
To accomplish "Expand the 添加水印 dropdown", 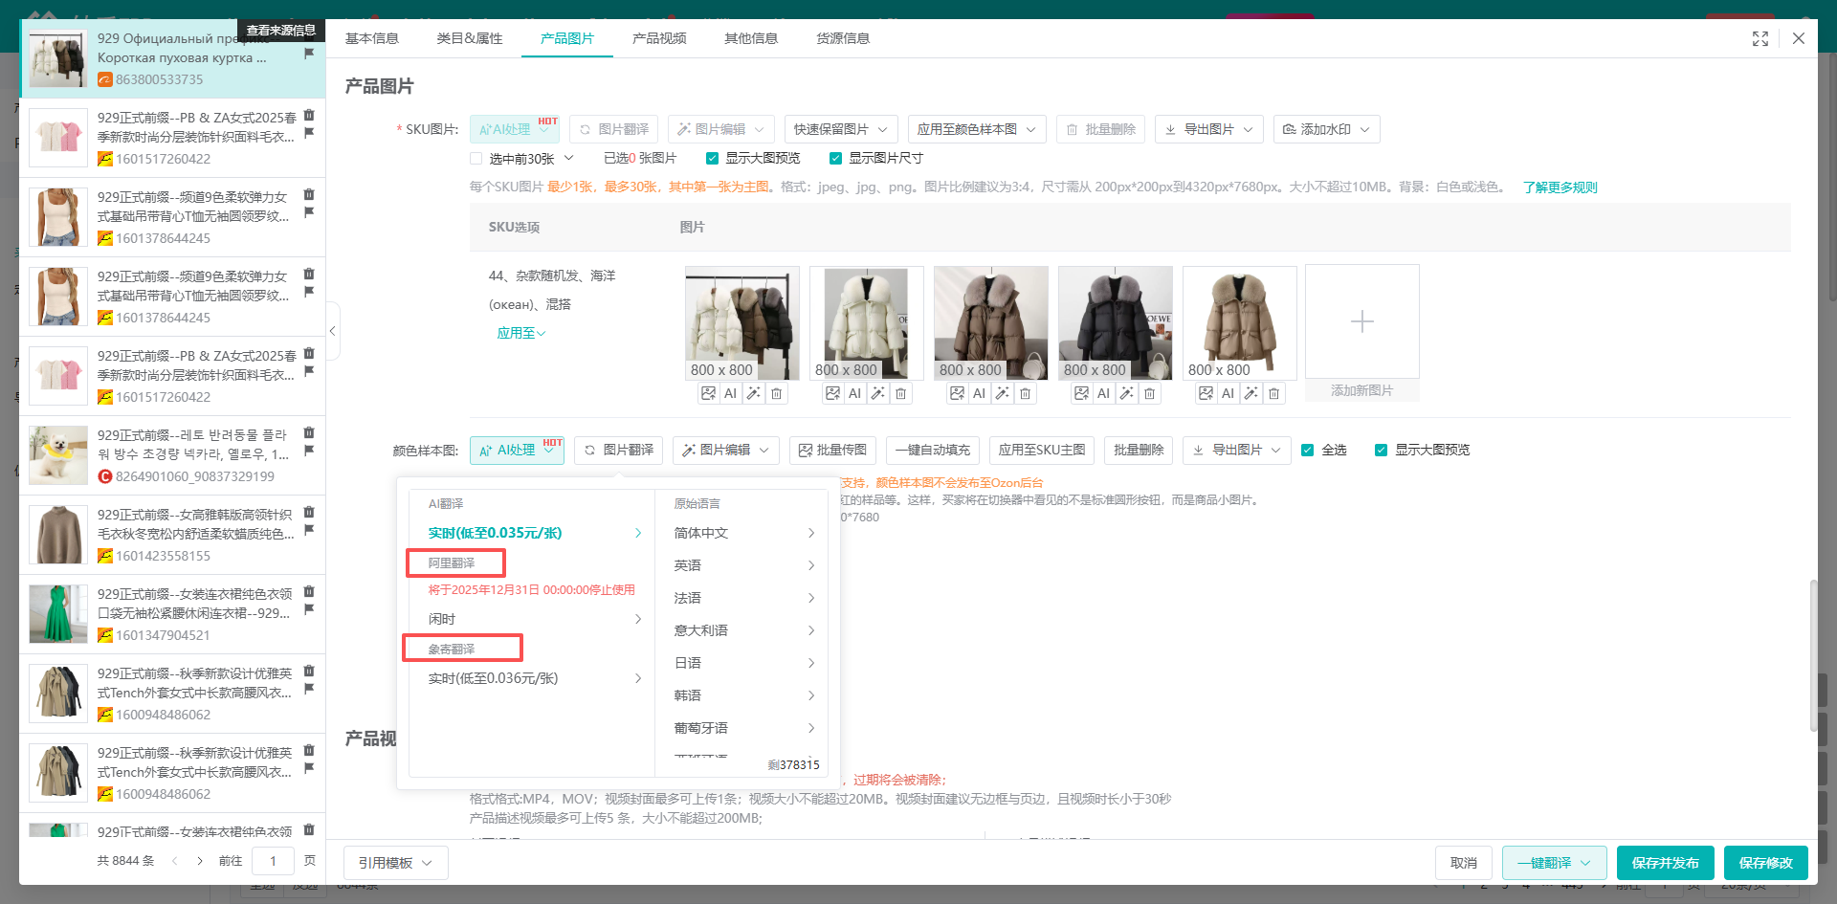I will [1326, 129].
